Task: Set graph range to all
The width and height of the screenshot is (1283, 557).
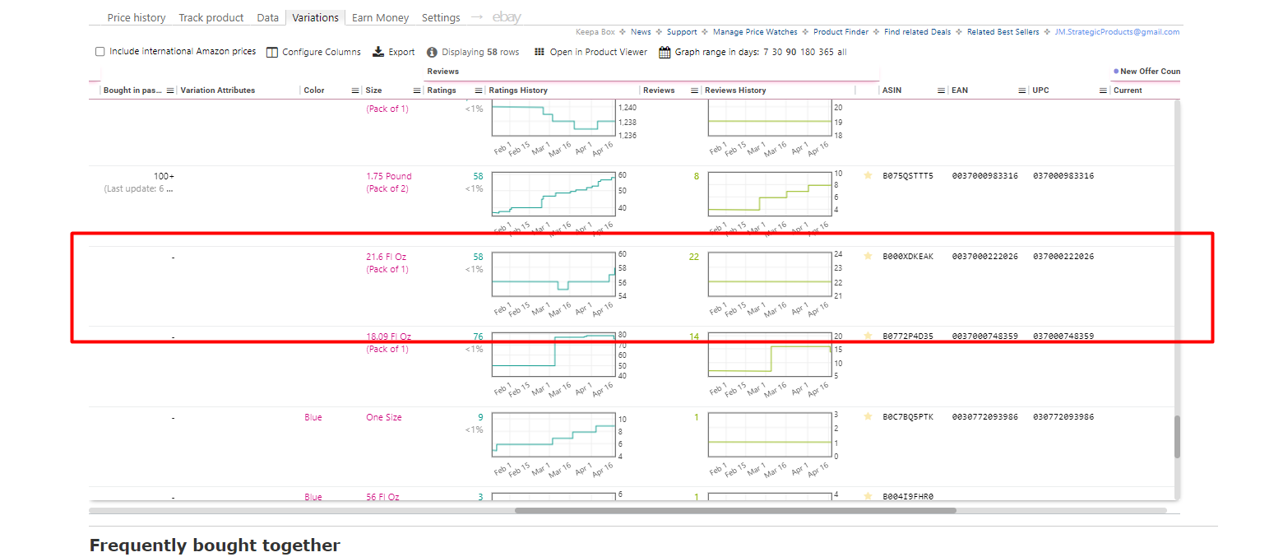Action: tap(841, 52)
